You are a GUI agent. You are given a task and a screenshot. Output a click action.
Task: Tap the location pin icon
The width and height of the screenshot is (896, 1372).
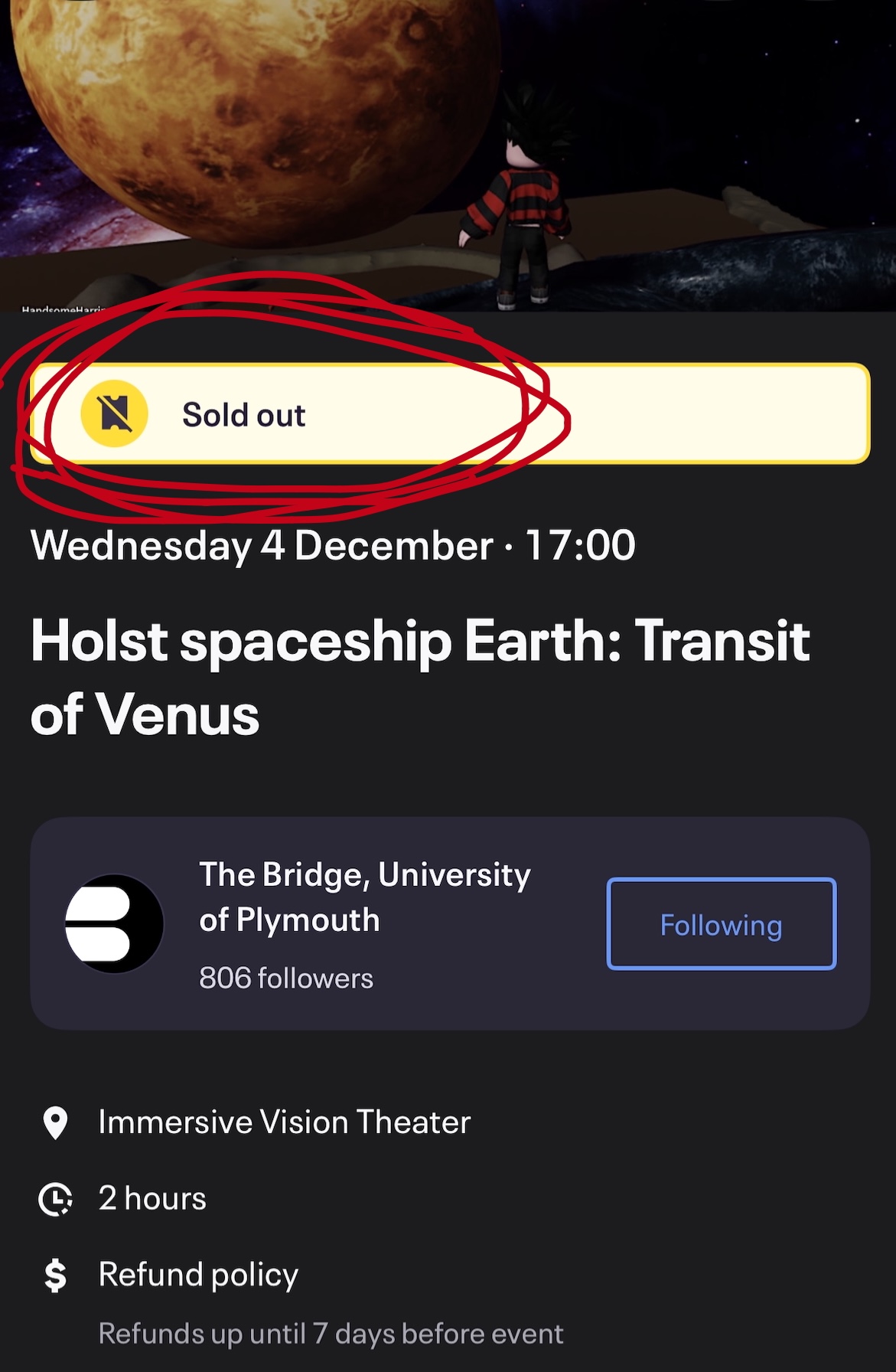[55, 1123]
